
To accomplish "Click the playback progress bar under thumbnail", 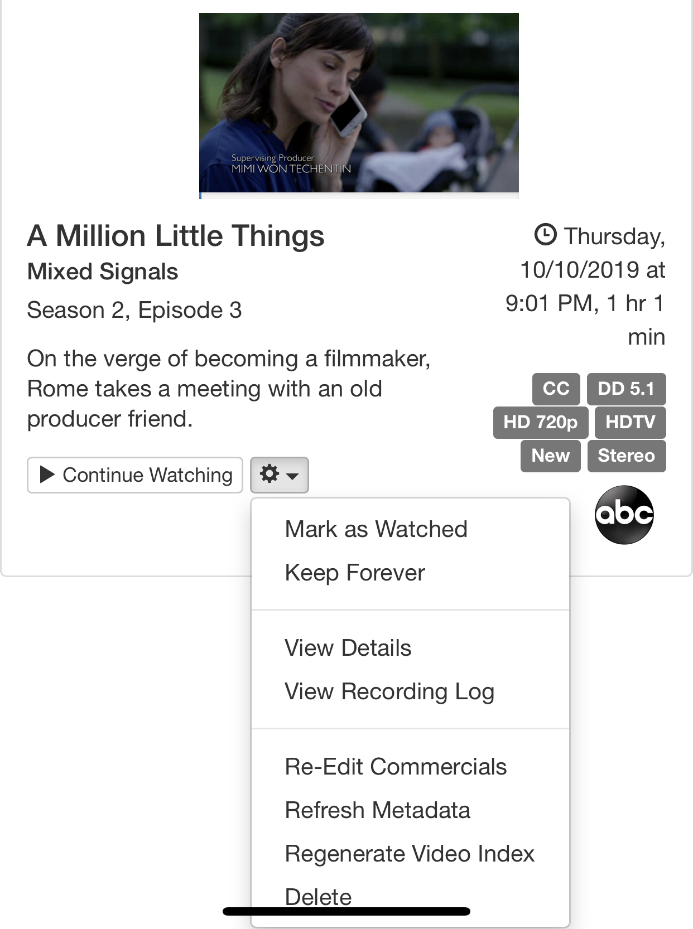I will tap(359, 196).
